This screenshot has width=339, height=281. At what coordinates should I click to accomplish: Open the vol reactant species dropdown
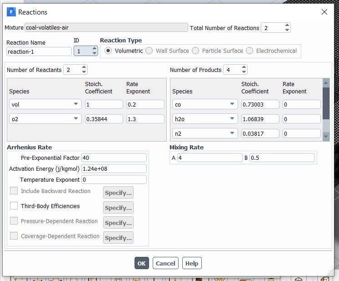75,104
